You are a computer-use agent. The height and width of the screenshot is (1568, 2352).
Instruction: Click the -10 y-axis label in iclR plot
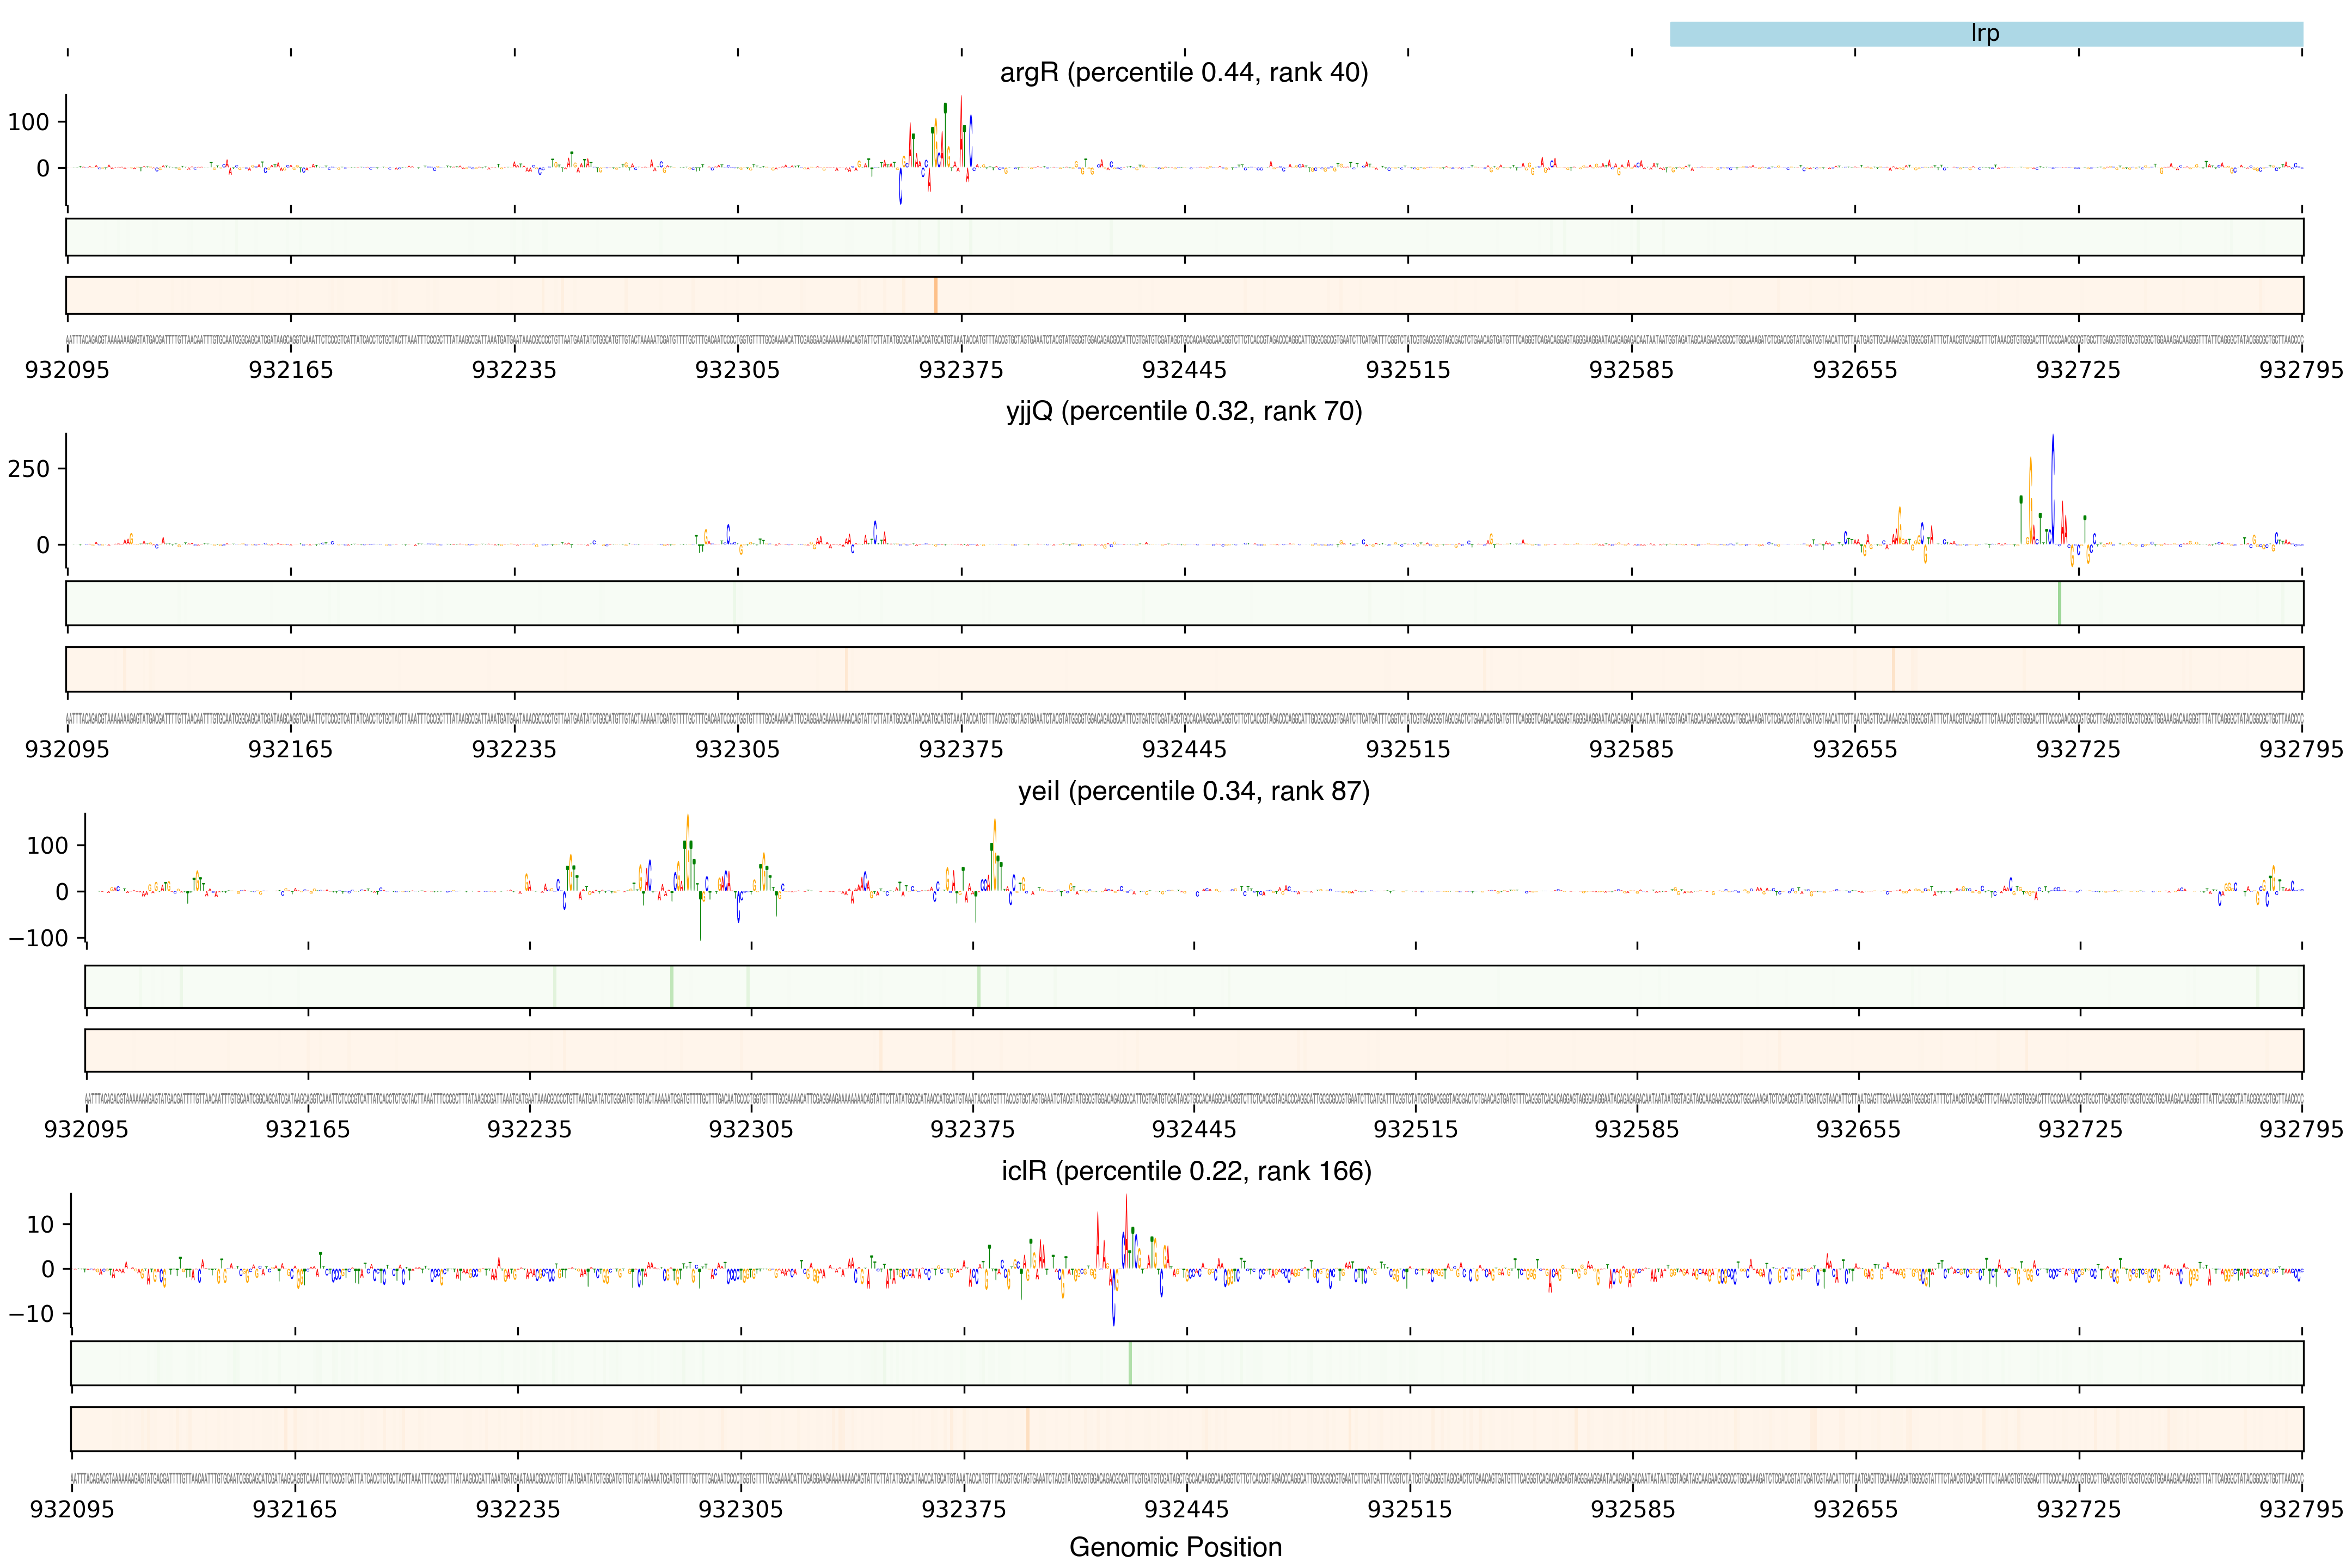pyautogui.click(x=31, y=1313)
